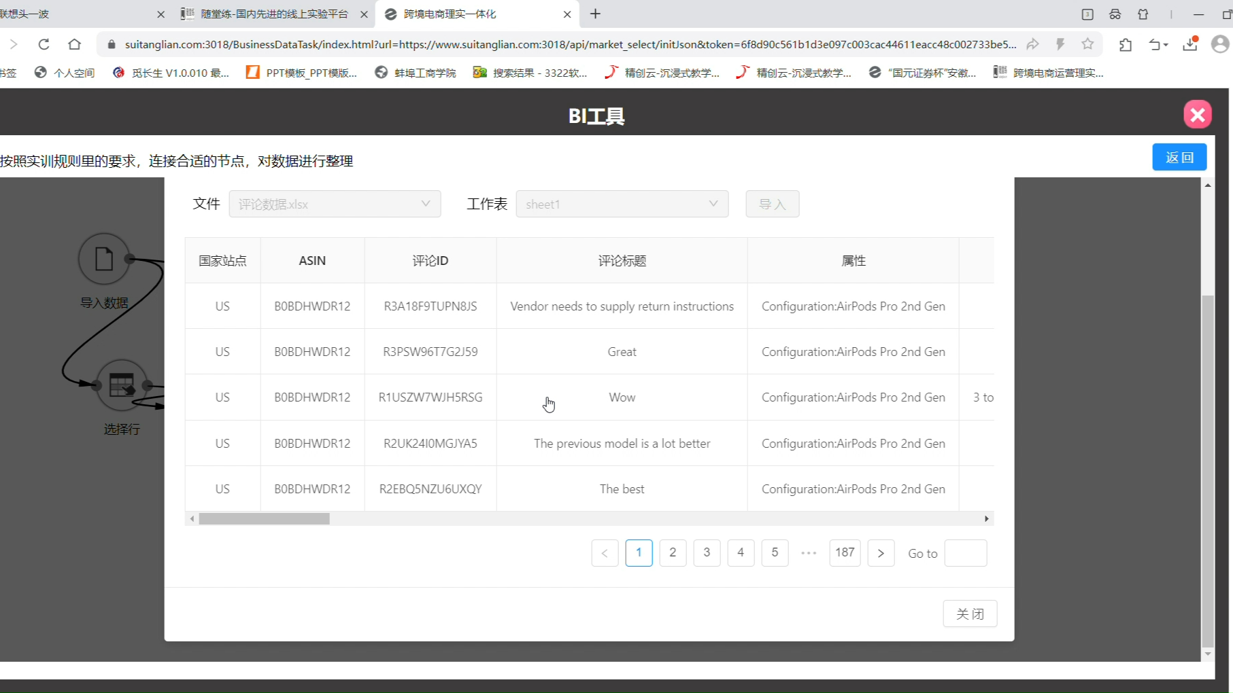Viewport: 1233px width, 693px height.
Task: Click the 导入 button
Action: coord(773,204)
